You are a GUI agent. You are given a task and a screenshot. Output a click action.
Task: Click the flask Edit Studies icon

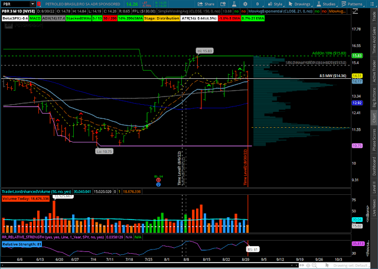click(x=234, y=4)
